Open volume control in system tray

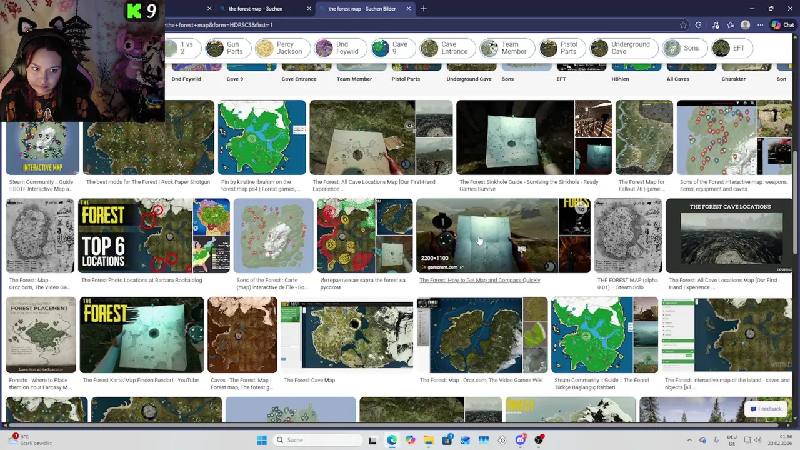759,440
